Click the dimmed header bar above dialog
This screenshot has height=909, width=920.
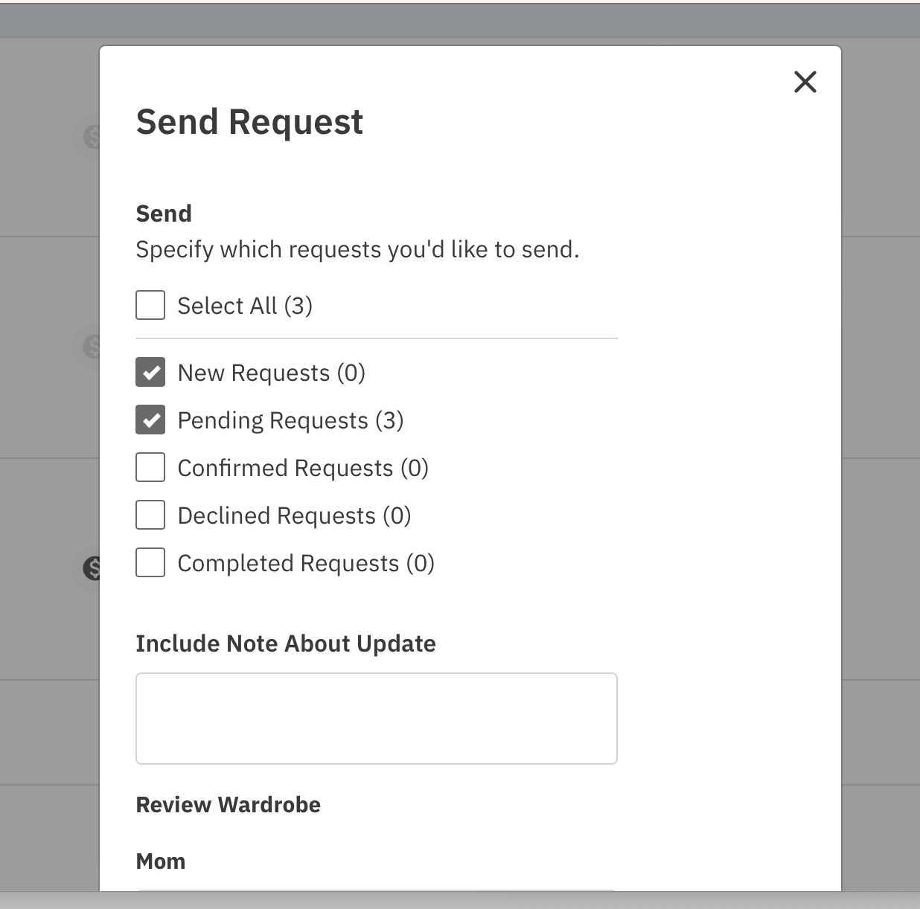[x=460, y=21]
